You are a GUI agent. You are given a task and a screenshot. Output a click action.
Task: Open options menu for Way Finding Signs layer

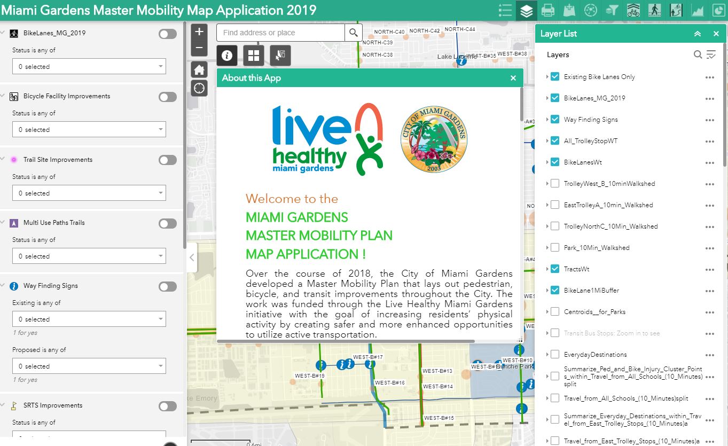click(710, 120)
